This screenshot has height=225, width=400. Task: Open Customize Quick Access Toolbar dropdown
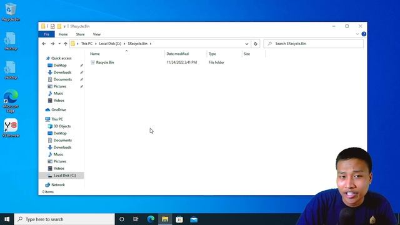point(64,26)
